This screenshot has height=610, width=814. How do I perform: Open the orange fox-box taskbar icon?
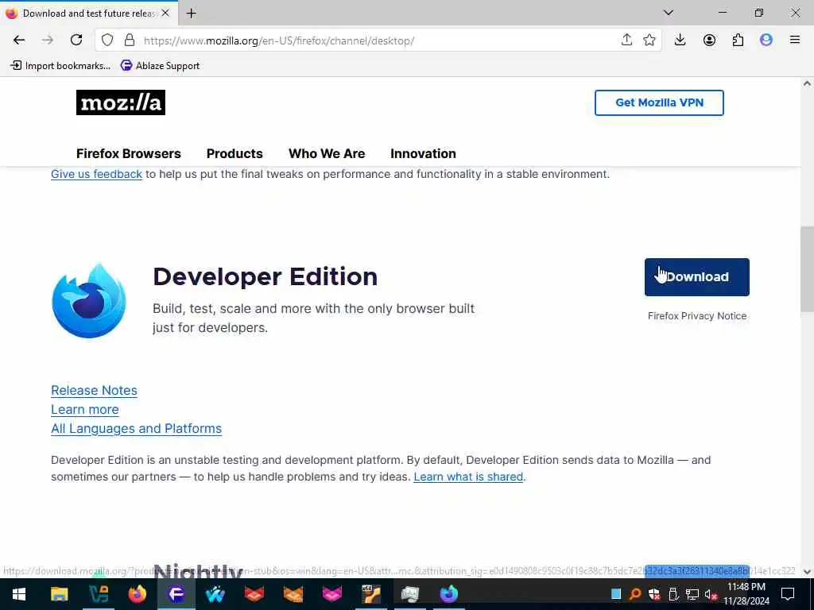click(x=293, y=594)
